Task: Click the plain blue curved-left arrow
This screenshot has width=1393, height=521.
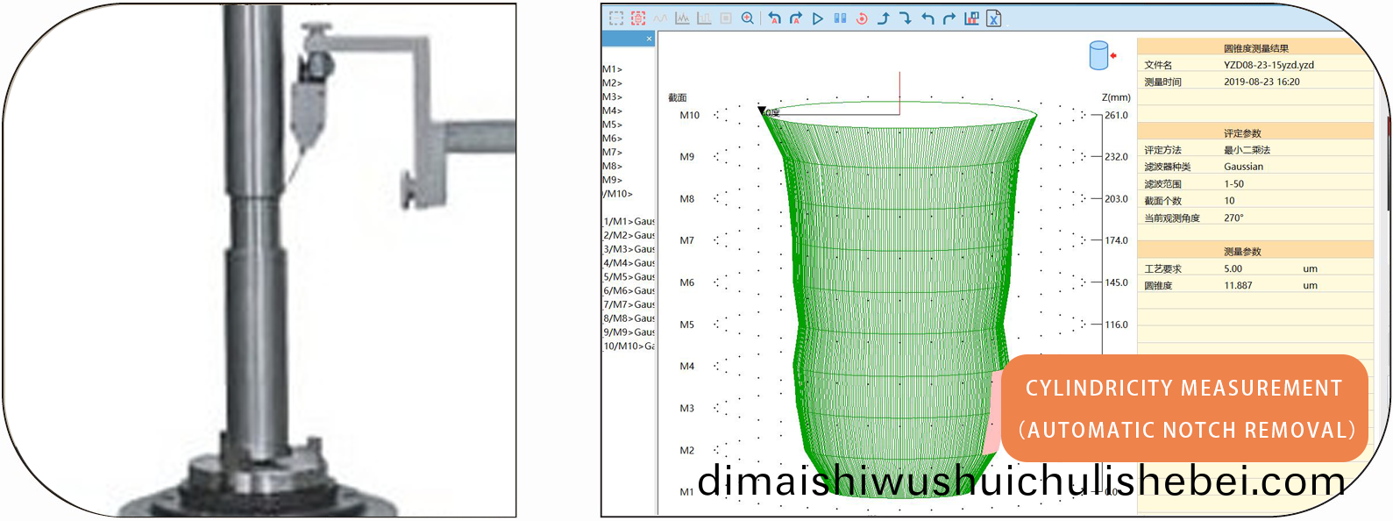Action: point(927,18)
